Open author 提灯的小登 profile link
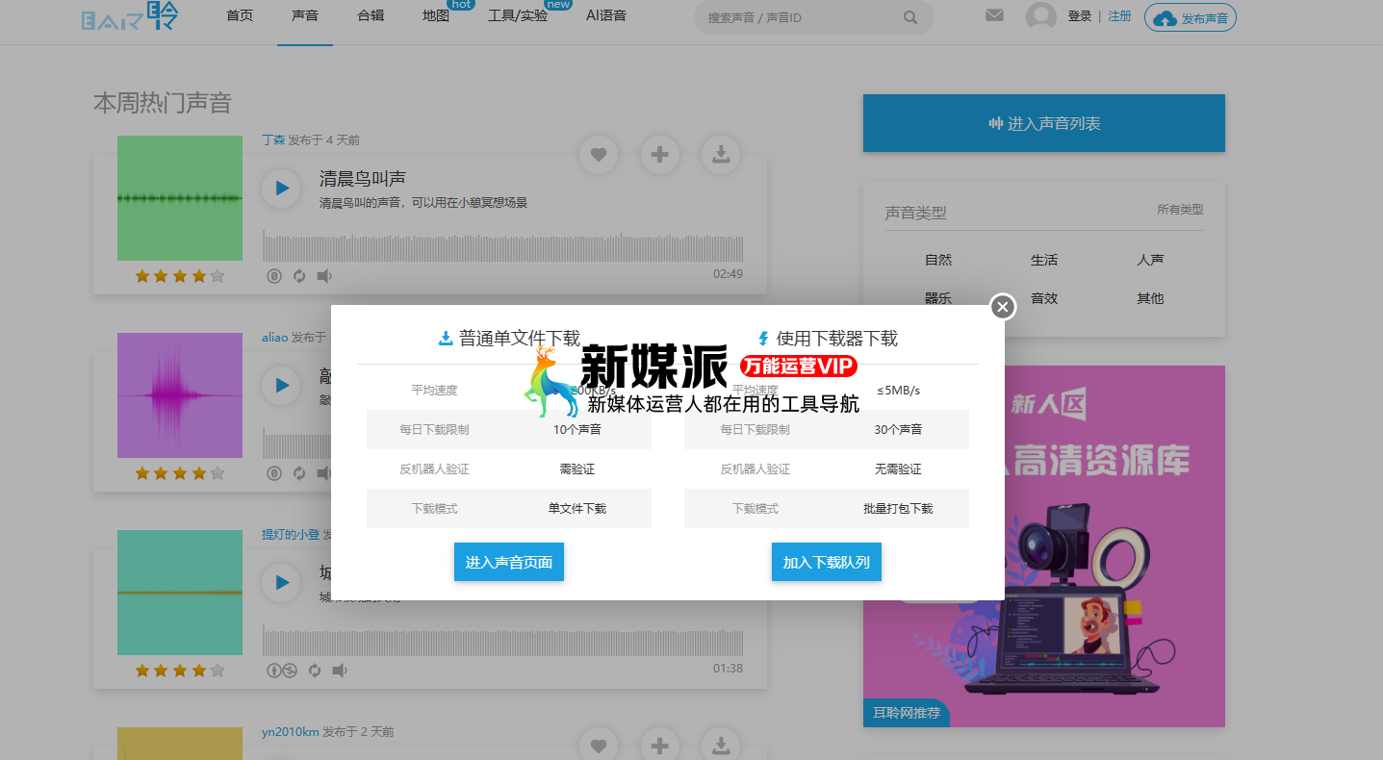Image resolution: width=1383 pixels, height=760 pixels. coord(291,534)
